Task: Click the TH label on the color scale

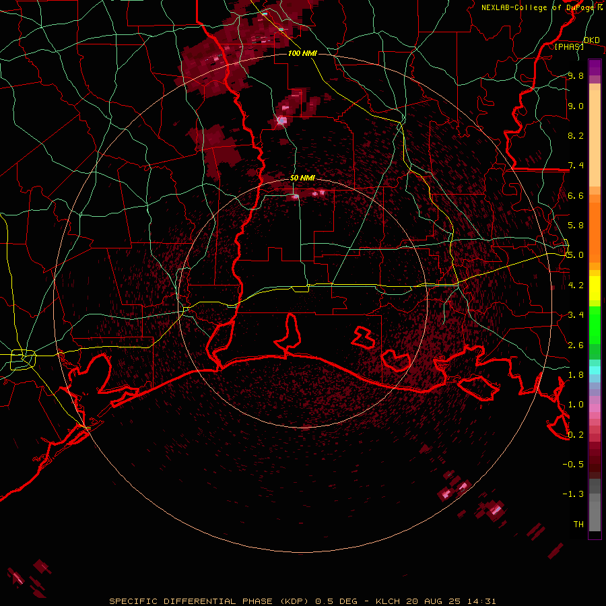Action: [x=578, y=525]
